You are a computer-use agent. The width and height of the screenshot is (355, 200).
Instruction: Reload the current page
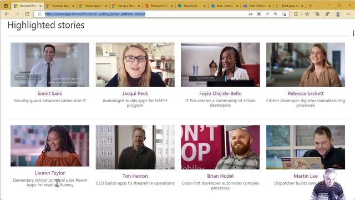tap(27, 14)
